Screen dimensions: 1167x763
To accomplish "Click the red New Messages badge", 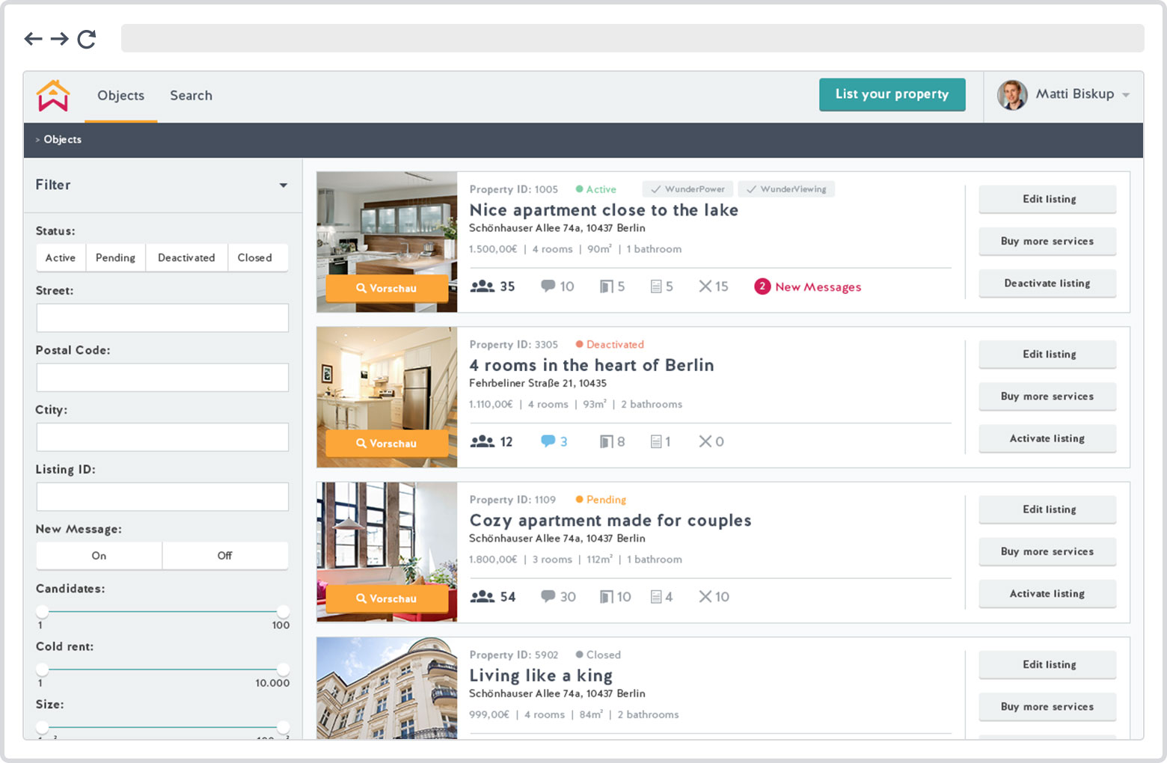I will pyautogui.click(x=762, y=286).
